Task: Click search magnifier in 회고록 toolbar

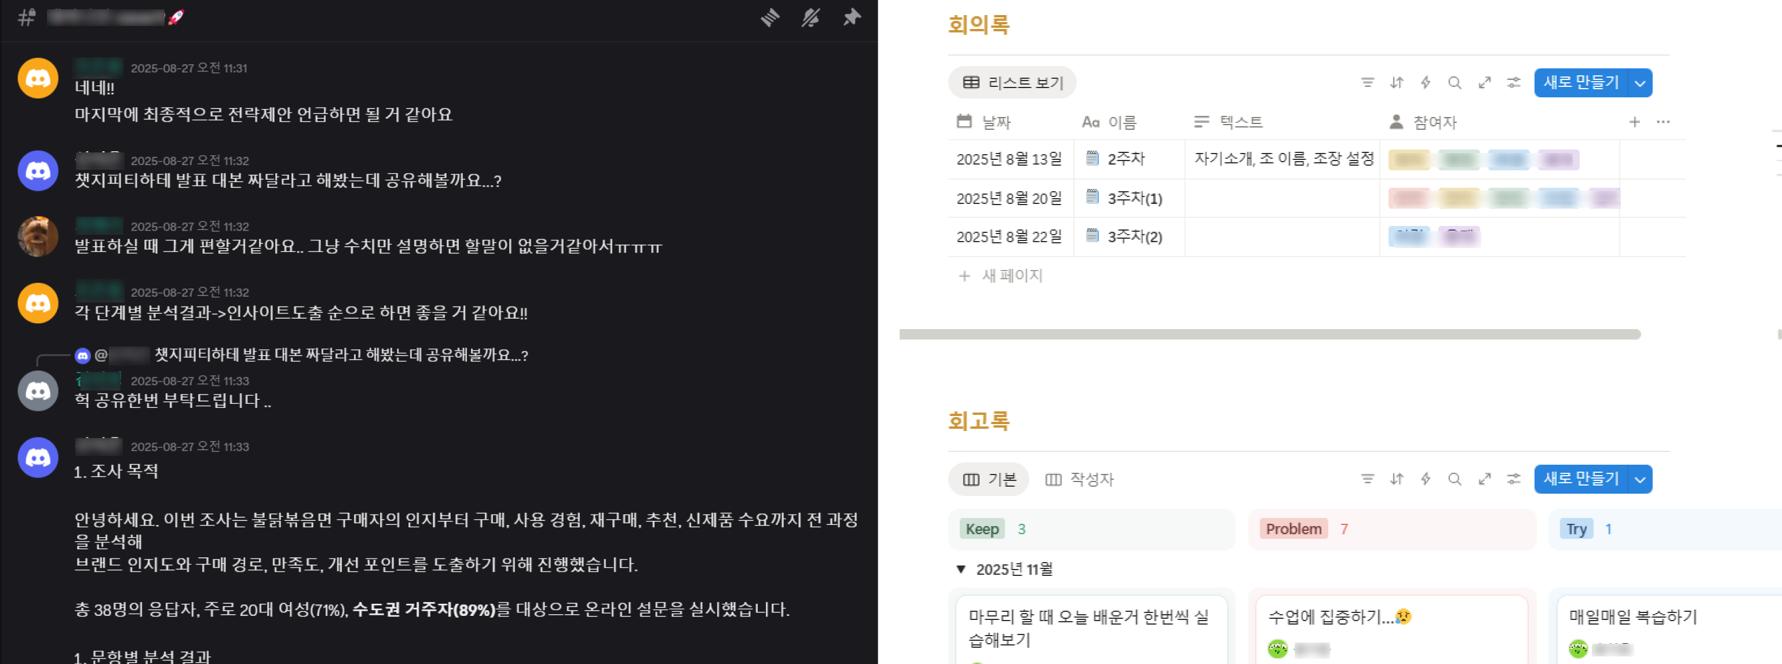Action: tap(1454, 479)
